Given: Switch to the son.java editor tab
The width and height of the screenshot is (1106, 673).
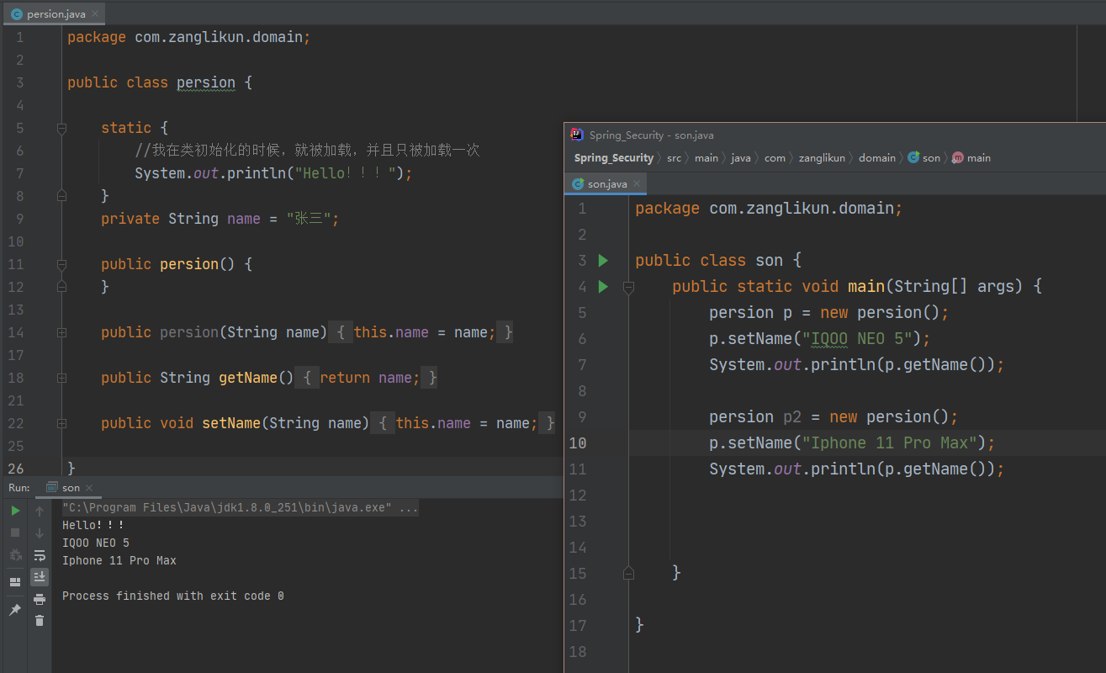Looking at the screenshot, I should click(606, 183).
